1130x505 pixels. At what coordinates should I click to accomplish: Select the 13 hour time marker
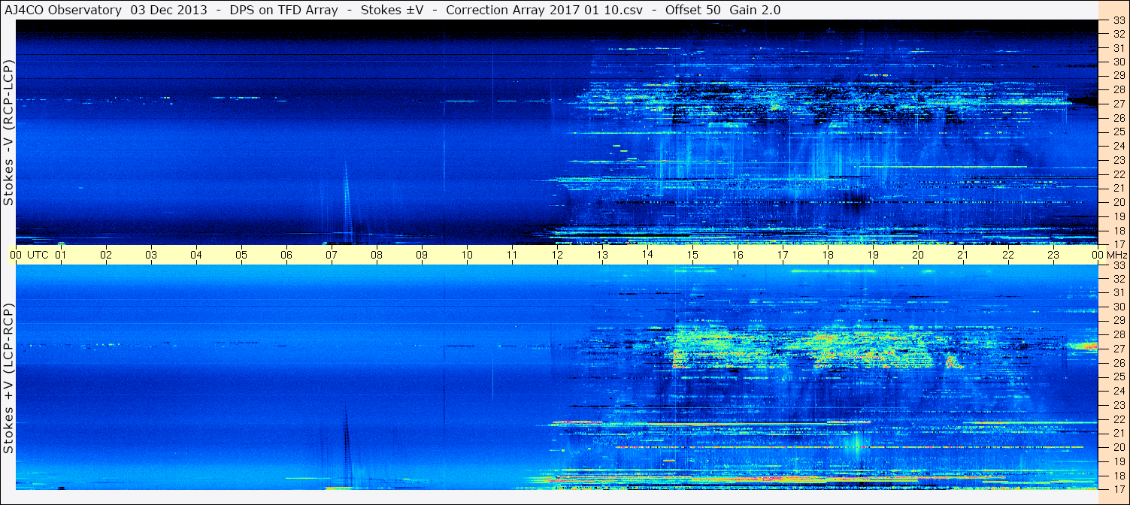(x=602, y=255)
